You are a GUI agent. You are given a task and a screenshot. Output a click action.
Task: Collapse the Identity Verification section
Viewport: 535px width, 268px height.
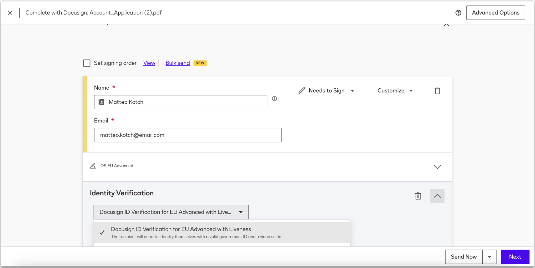(437, 196)
